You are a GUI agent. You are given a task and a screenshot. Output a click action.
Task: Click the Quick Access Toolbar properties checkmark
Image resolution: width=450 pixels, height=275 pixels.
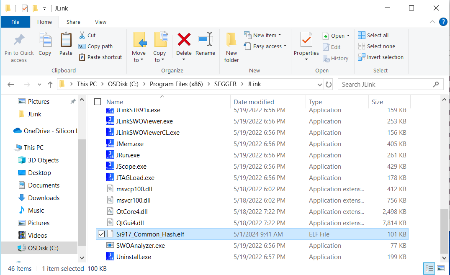pos(25,8)
